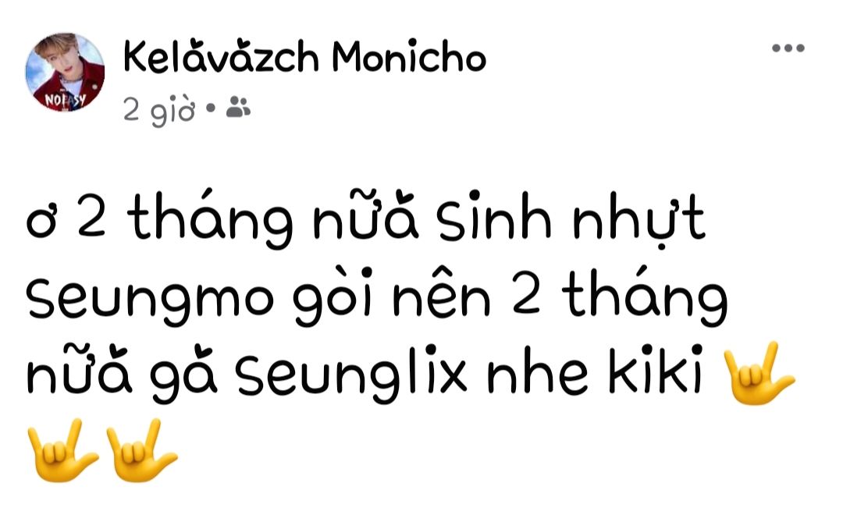Image resolution: width=843 pixels, height=515 pixels.
Task: Click the first emoji on the bottom row
Action: coord(63,450)
